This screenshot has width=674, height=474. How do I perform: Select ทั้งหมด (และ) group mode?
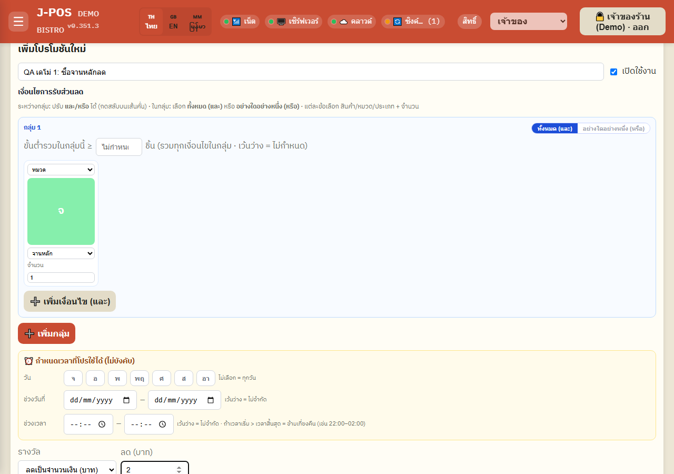pos(554,129)
